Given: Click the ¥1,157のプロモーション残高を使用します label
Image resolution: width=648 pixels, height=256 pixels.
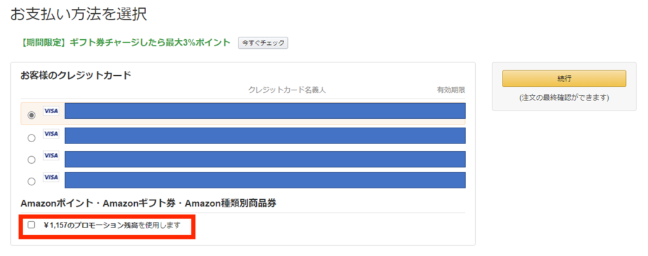Looking at the screenshot, I should click(111, 226).
